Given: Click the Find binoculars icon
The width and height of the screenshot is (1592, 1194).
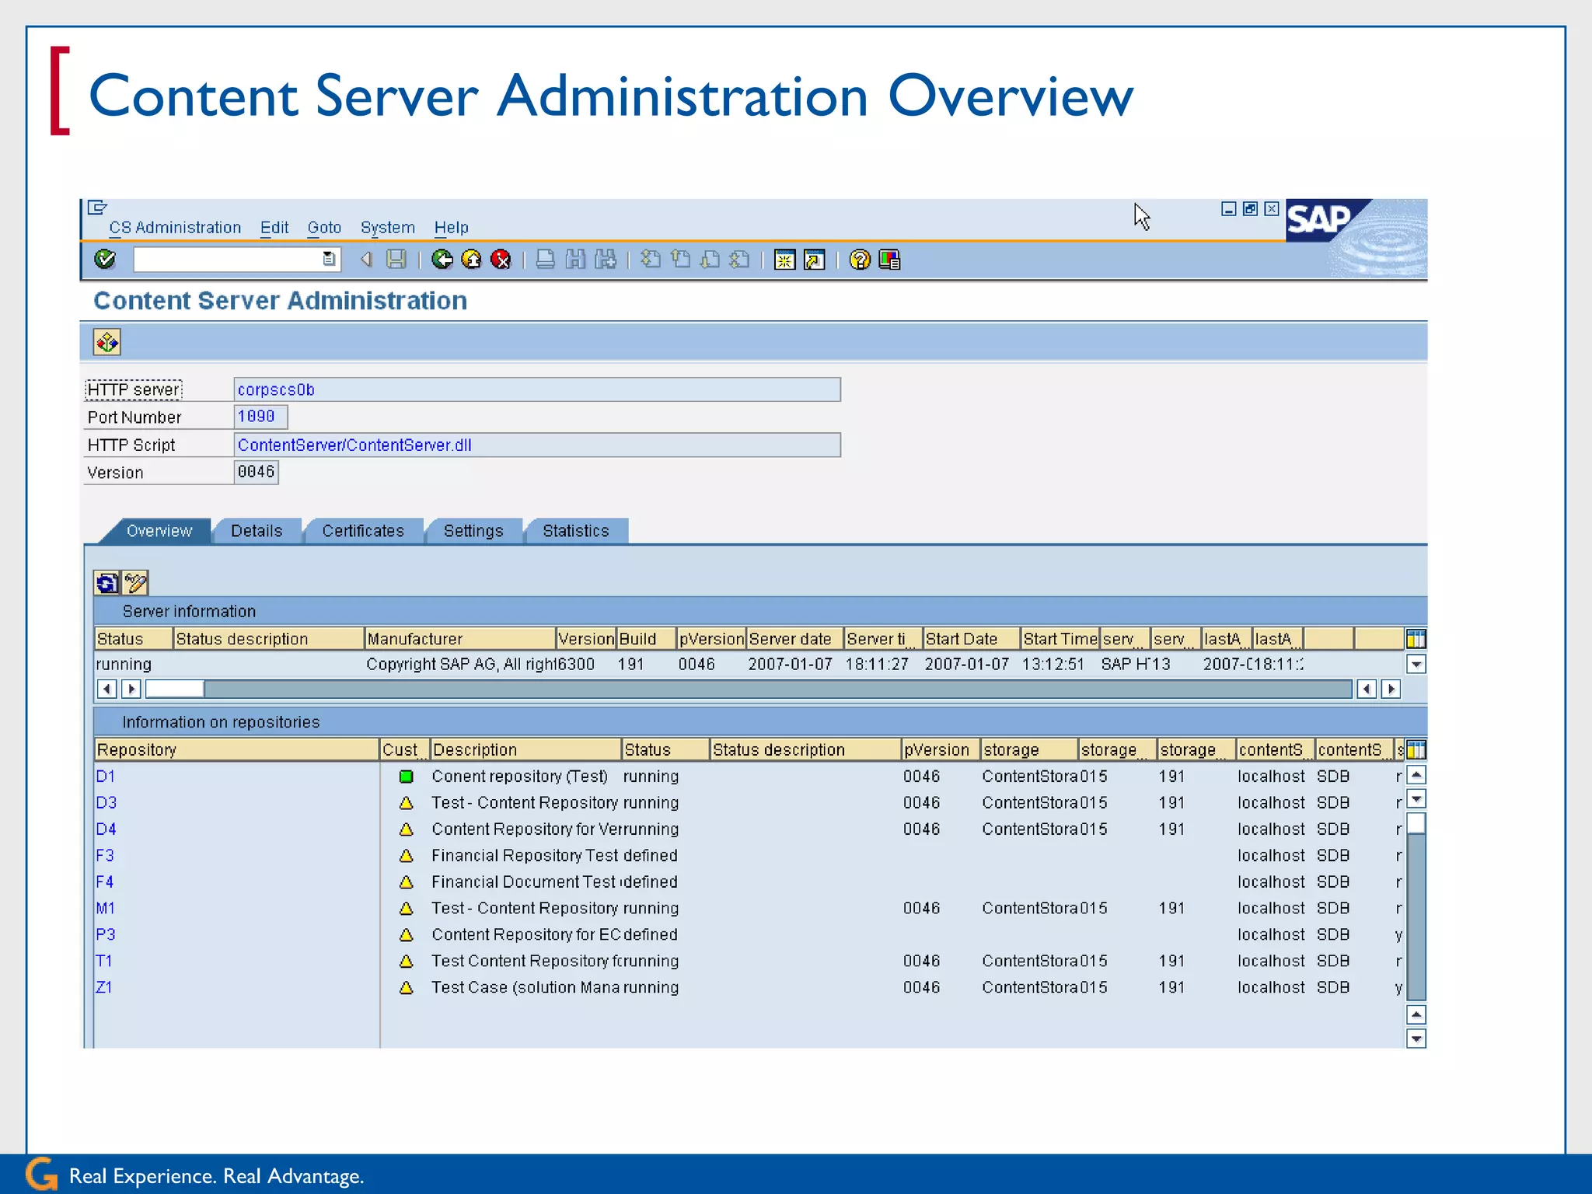Looking at the screenshot, I should (x=575, y=259).
